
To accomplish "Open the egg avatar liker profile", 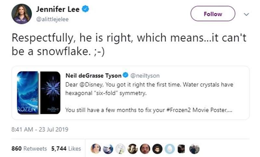I will 169,148.
